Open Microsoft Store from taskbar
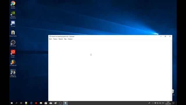The height and width of the screenshot is (105, 186). (46, 103)
